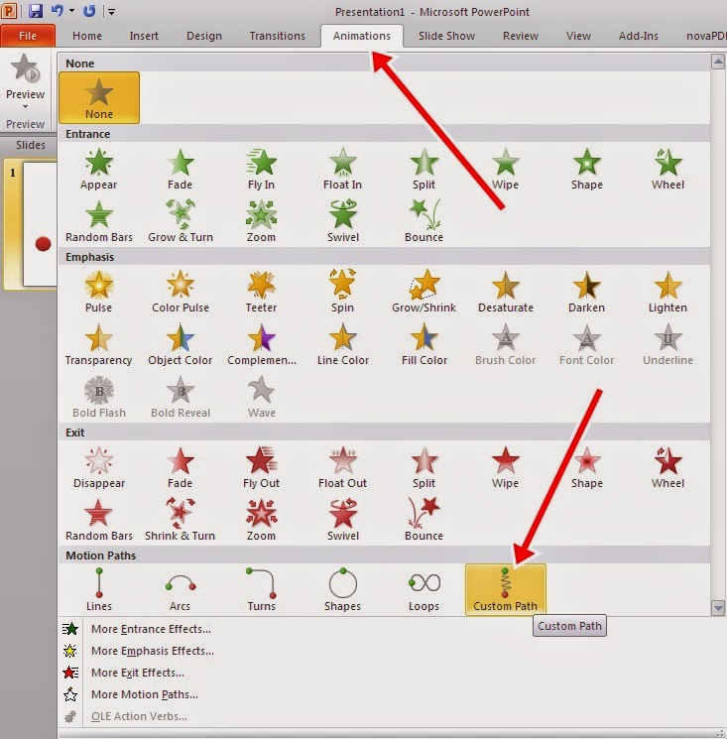Choose the Arcs motion path
Image resolution: width=727 pixels, height=739 pixels.
pyautogui.click(x=180, y=590)
